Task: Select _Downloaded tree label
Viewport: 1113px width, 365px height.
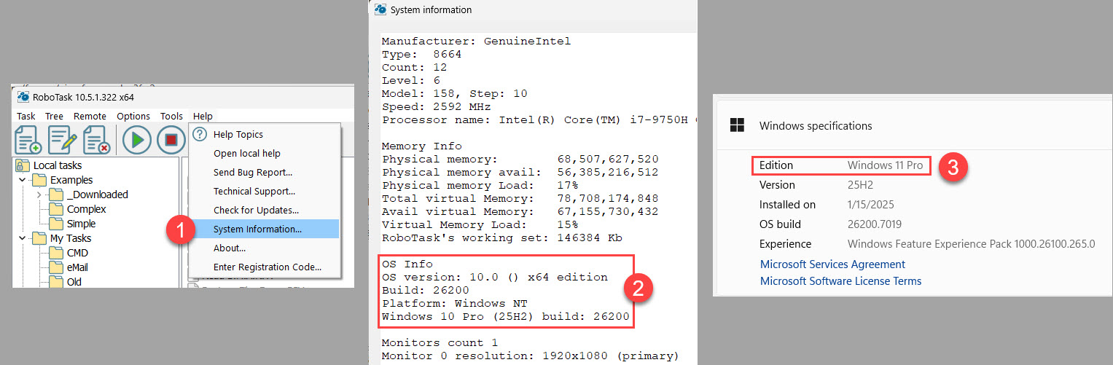Action: click(x=97, y=195)
